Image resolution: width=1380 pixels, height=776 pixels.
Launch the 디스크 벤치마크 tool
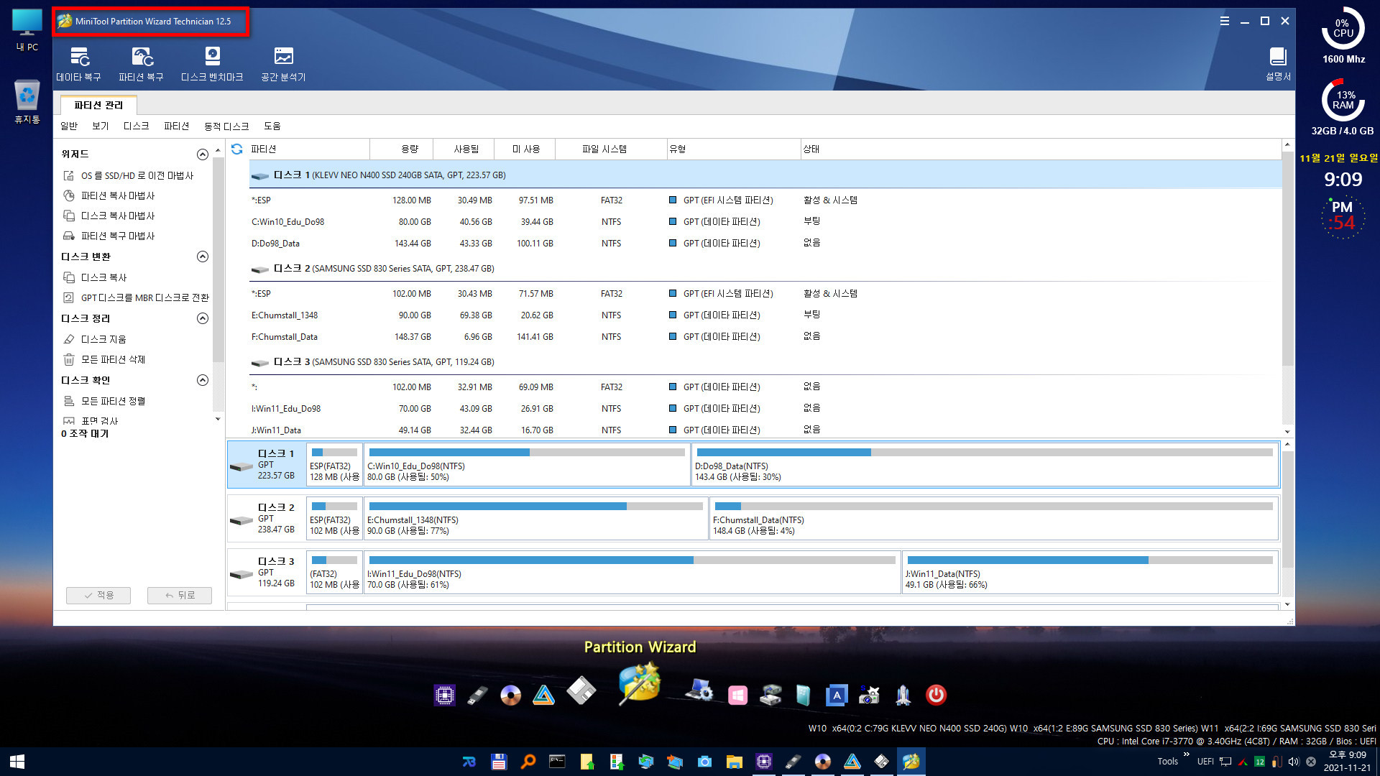click(212, 64)
